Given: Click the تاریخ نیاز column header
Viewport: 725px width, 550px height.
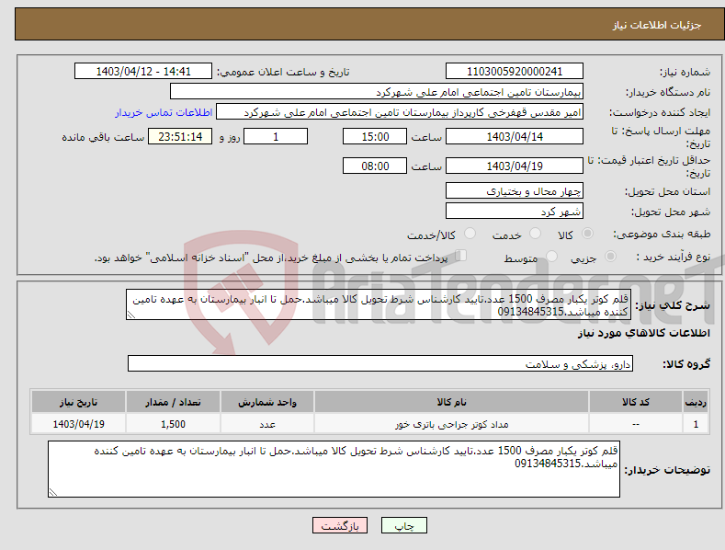Looking at the screenshot, I should click(x=79, y=402).
